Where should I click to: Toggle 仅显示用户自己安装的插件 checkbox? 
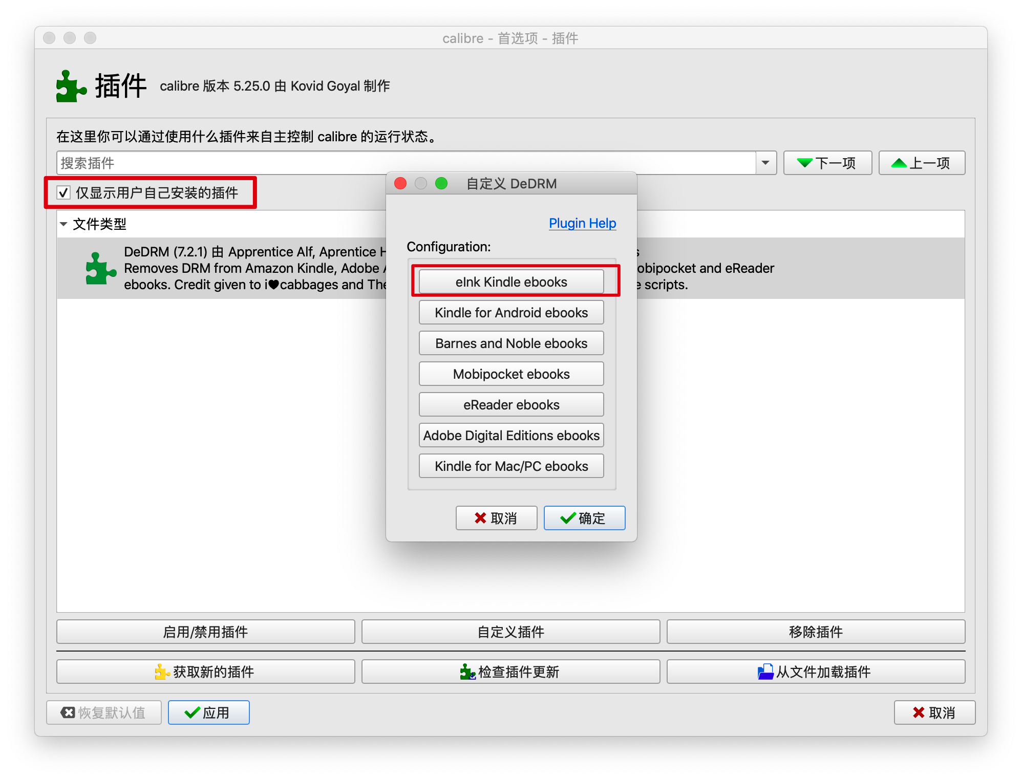(x=63, y=193)
